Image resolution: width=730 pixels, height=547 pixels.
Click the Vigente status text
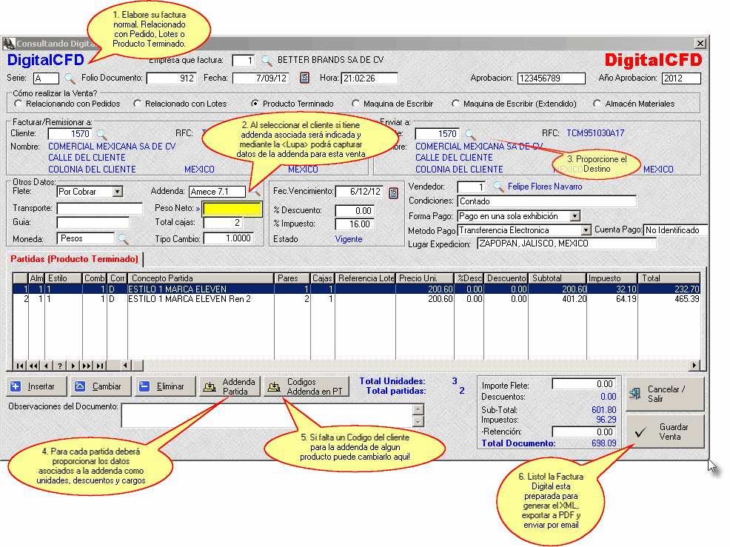pos(348,239)
